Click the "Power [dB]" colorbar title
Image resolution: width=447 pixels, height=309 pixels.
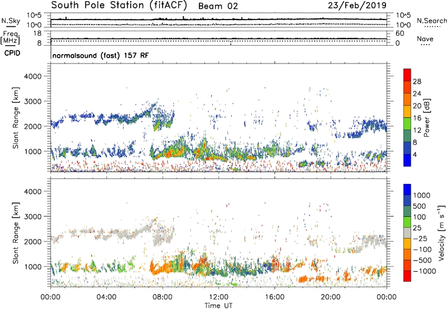click(x=426, y=118)
